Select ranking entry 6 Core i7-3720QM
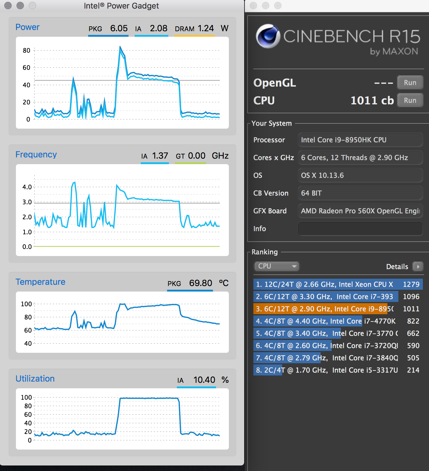Viewport: 429px width, 471px height. coord(338,345)
